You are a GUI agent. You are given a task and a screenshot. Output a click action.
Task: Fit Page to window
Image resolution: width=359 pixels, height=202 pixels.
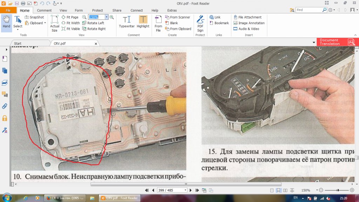point(70,17)
